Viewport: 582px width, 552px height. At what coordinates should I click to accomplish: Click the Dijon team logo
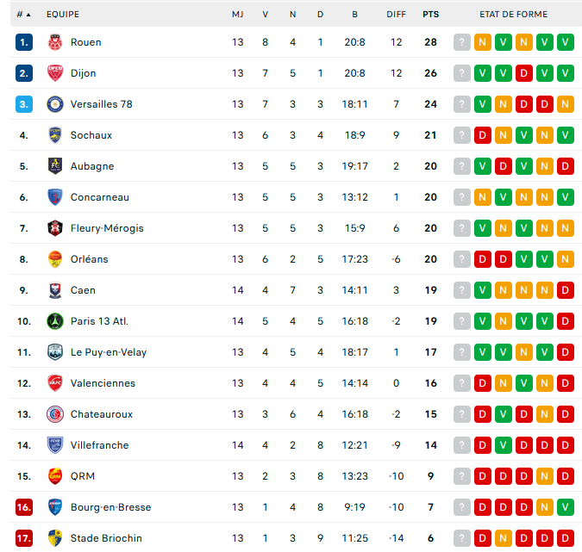click(x=55, y=73)
